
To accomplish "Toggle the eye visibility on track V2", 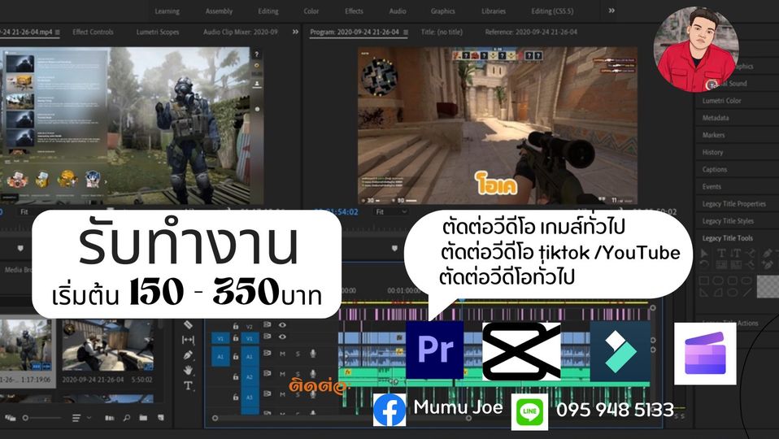I will pyautogui.click(x=282, y=324).
